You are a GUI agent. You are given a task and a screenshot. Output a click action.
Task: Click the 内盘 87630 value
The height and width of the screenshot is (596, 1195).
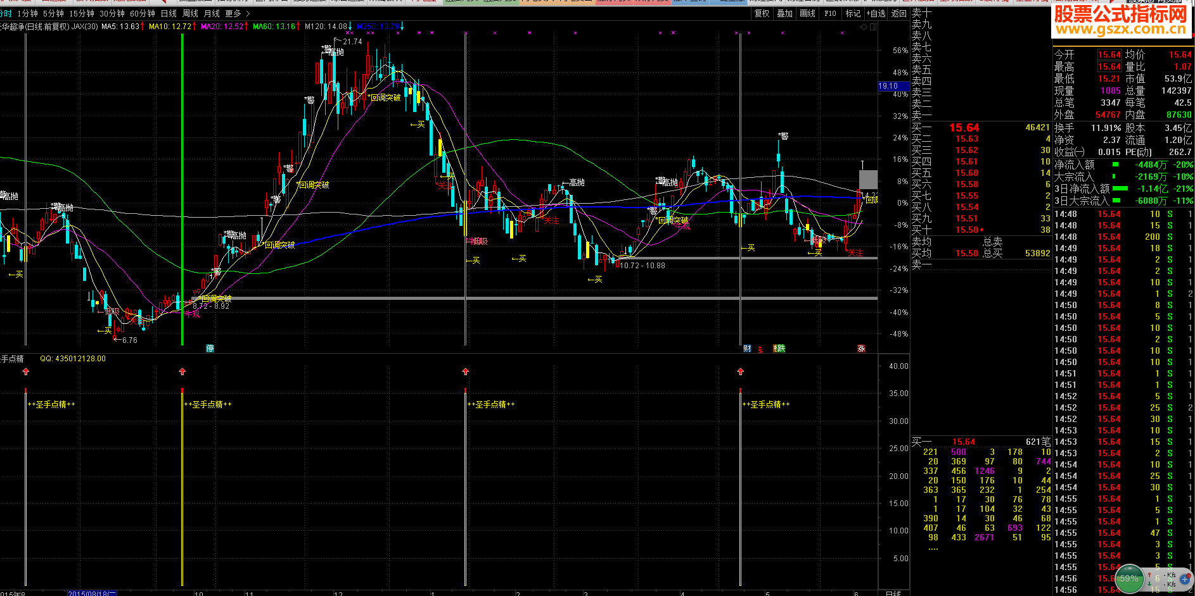[1179, 115]
